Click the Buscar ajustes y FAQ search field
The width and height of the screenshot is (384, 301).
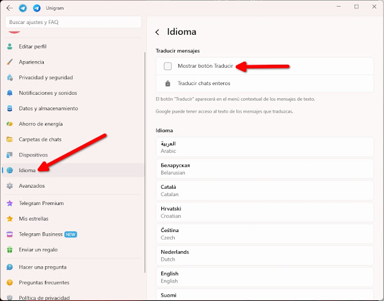click(x=73, y=22)
